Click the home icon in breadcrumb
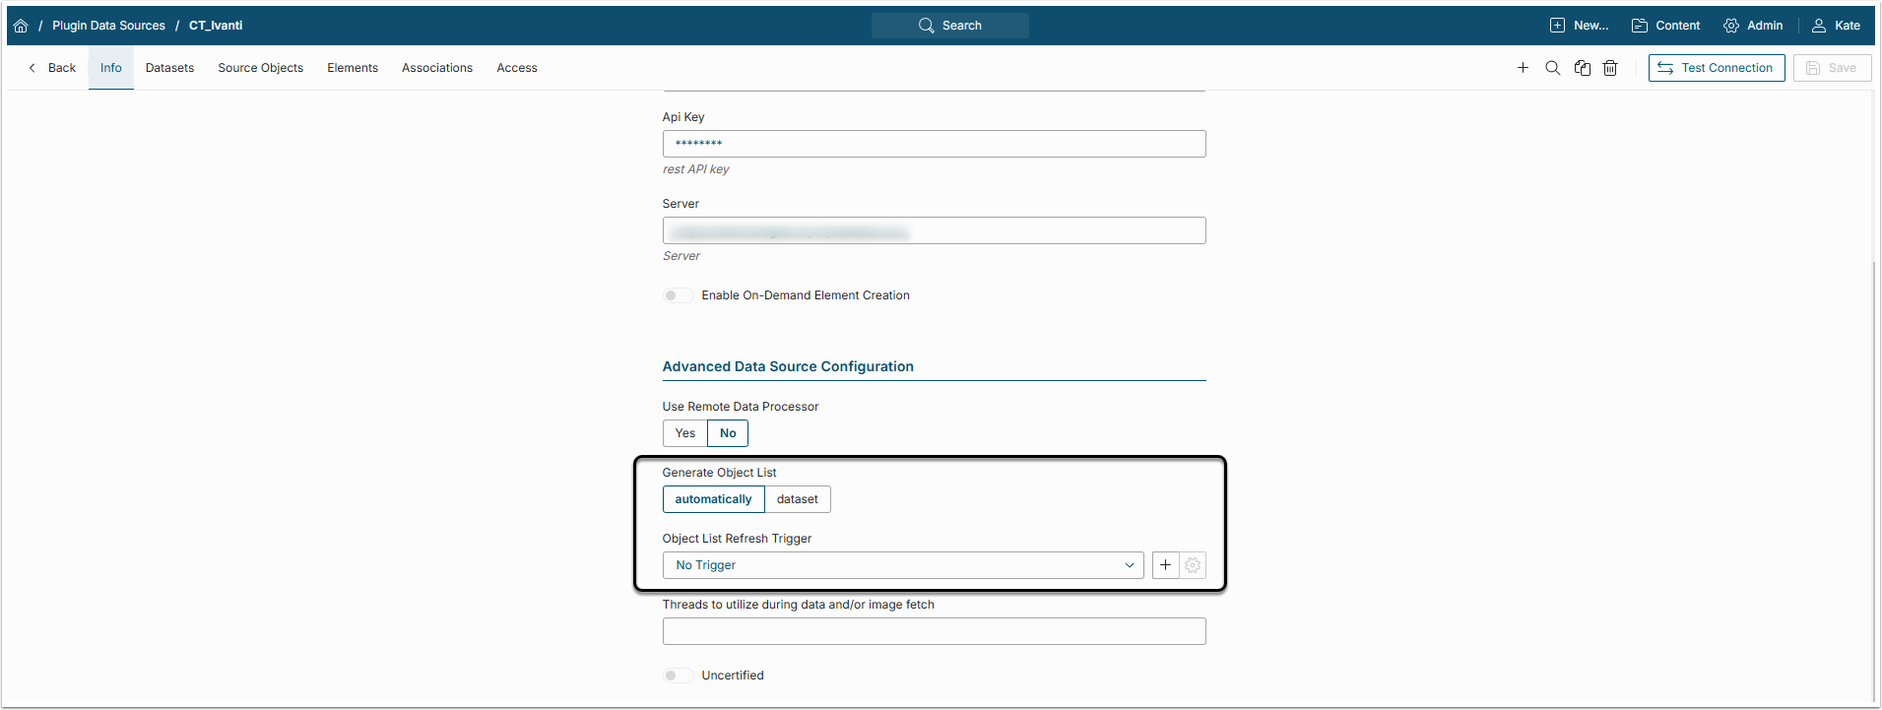The width and height of the screenshot is (1882, 710). (x=21, y=26)
